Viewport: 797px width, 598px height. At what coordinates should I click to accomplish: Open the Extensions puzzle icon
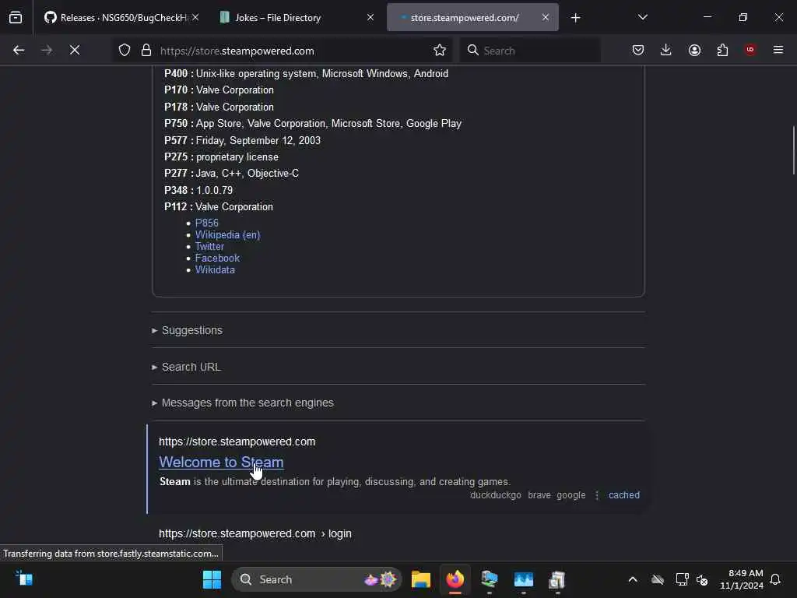click(x=722, y=51)
